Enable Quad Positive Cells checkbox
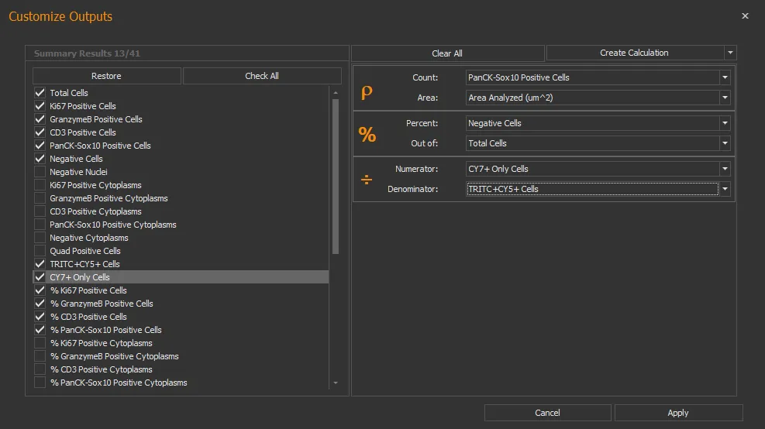 tap(40, 251)
